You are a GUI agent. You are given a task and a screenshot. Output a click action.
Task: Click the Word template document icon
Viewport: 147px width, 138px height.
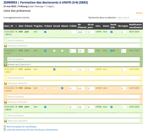pyautogui.click(x=5, y=127)
